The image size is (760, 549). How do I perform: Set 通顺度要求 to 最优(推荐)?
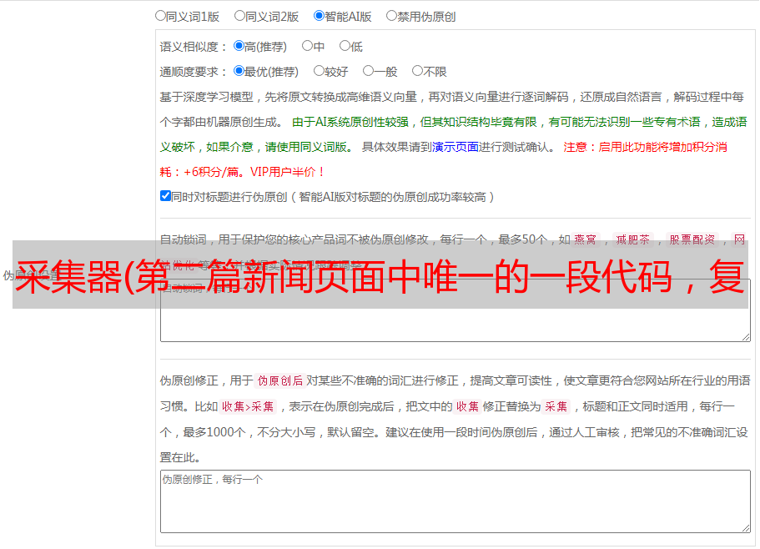click(239, 71)
